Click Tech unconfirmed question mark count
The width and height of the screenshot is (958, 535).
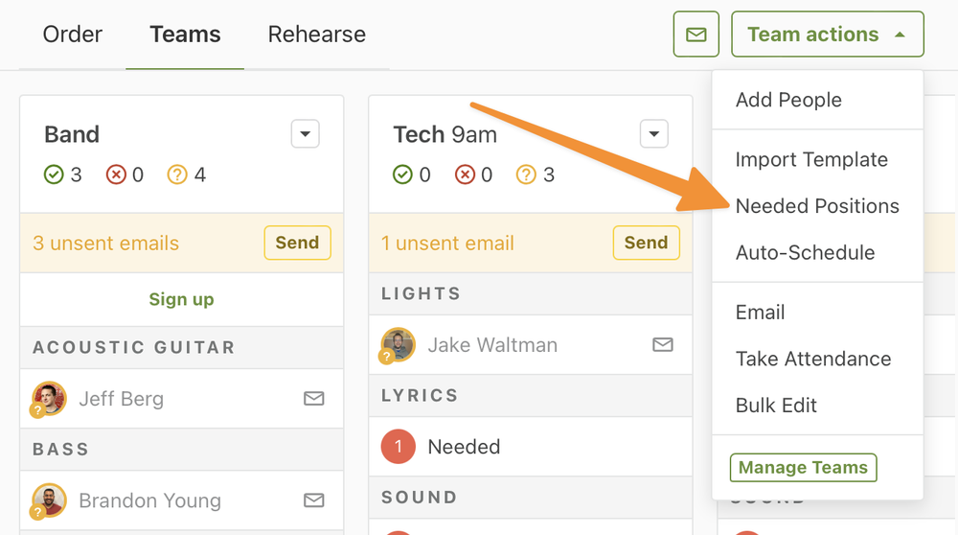pos(536,174)
